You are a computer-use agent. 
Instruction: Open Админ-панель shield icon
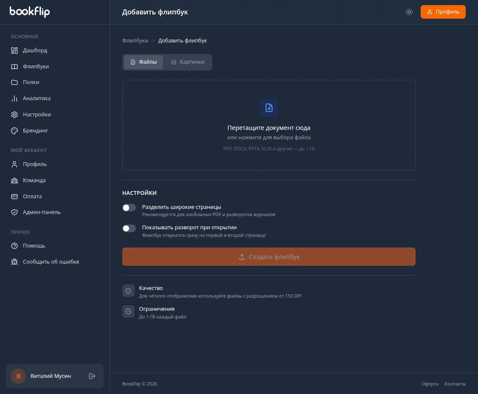tap(14, 212)
